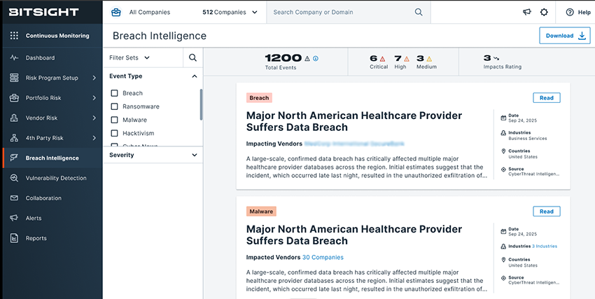The image size is (595, 299).
Task: Click the Risk Program Setup icon
Action: (14, 78)
